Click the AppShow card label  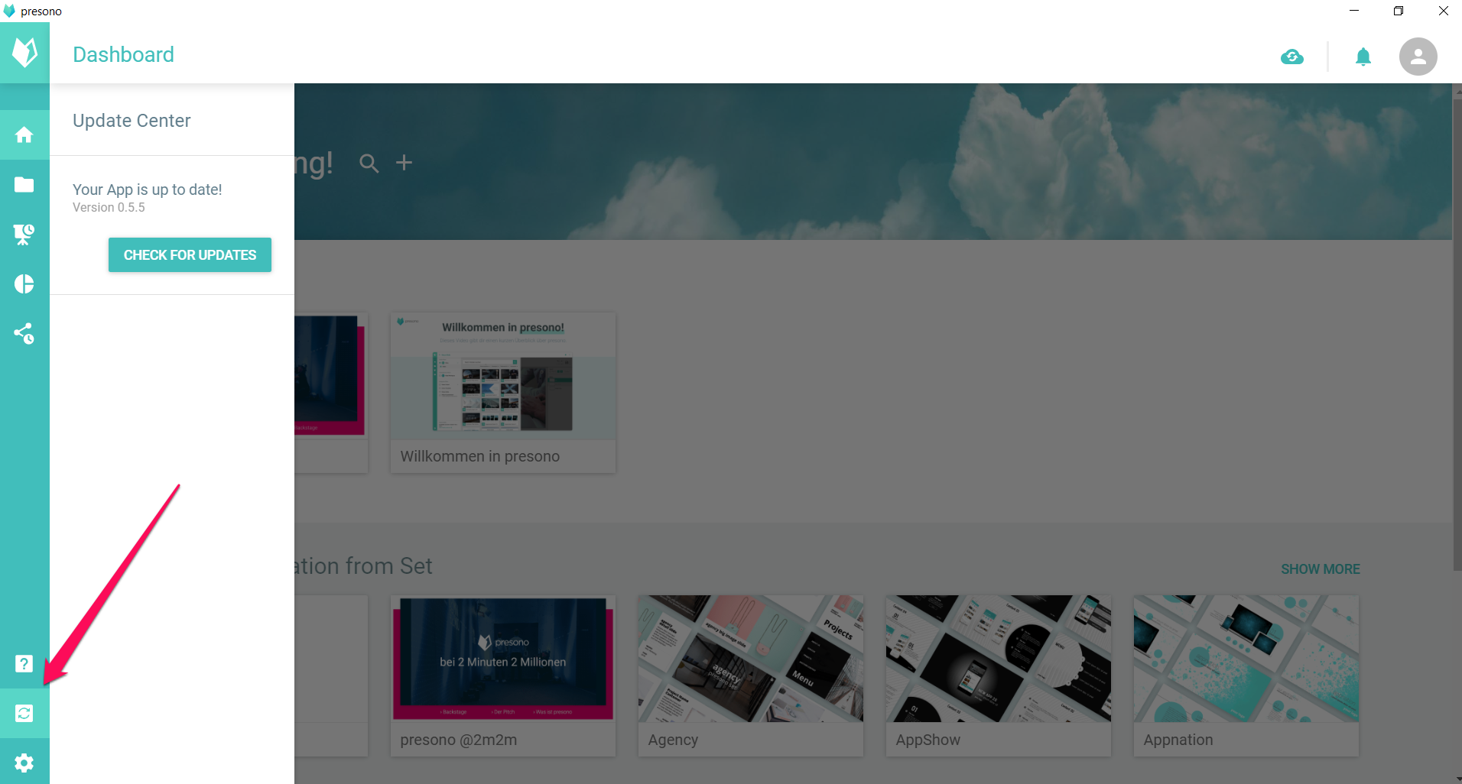click(928, 740)
